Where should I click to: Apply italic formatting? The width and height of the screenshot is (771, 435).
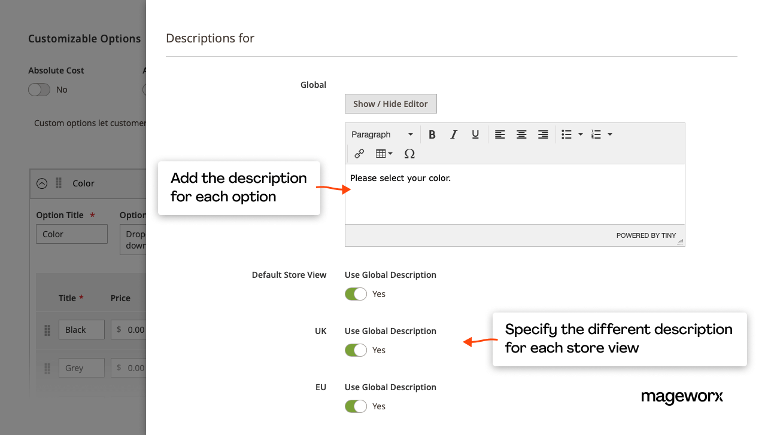(454, 134)
